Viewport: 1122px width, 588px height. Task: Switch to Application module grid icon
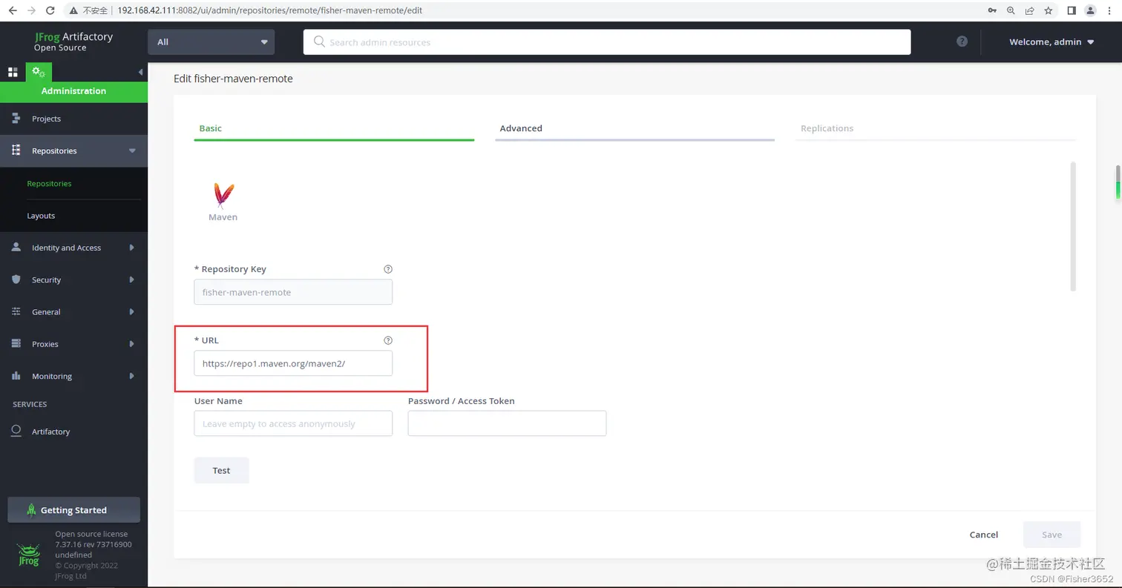(13, 72)
